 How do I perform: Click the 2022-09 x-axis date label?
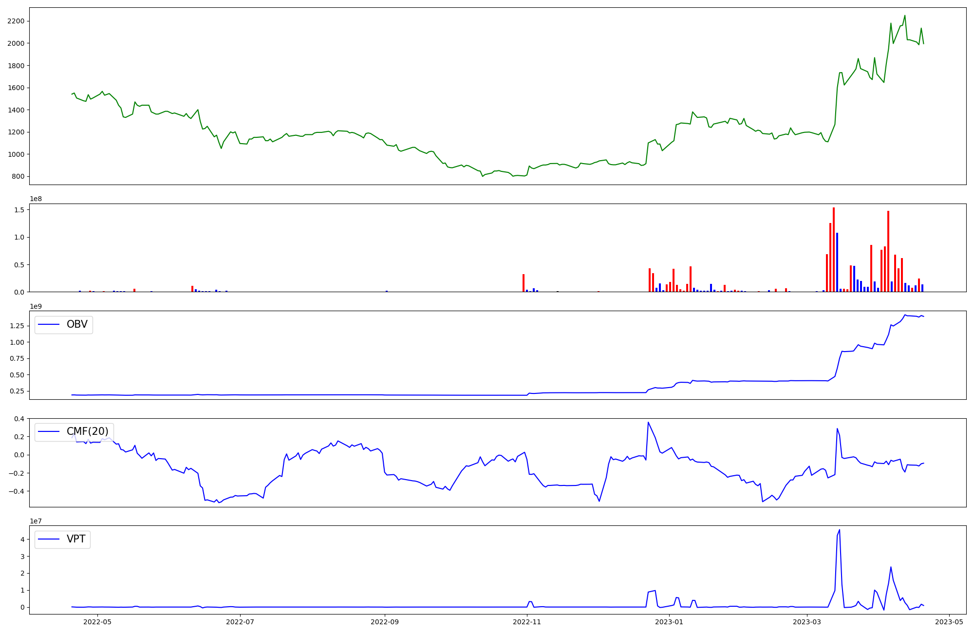385,622
